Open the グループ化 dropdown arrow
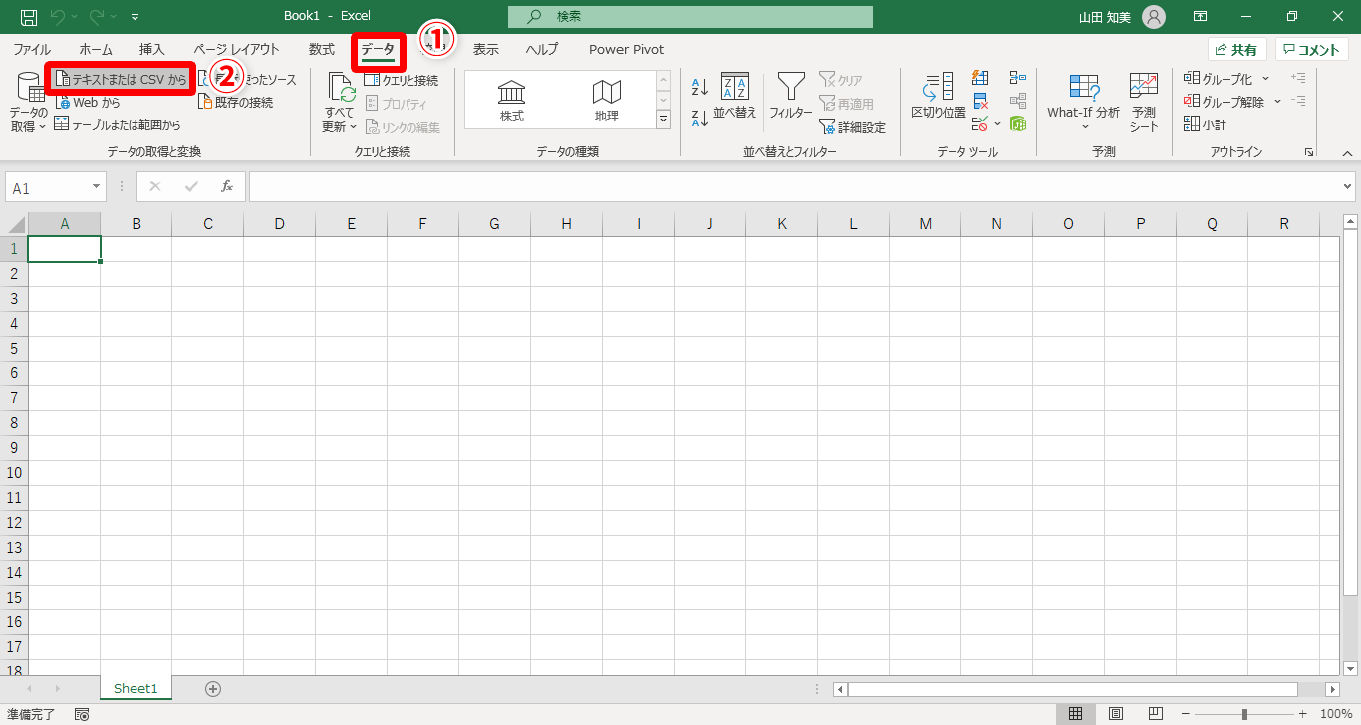This screenshot has height=725, width=1361. point(1265,79)
